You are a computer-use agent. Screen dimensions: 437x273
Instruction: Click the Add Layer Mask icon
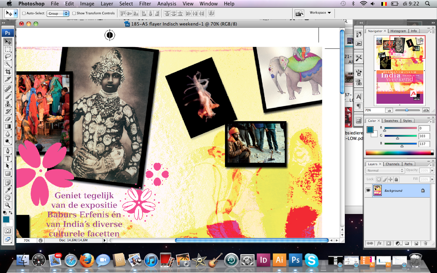coord(388,243)
